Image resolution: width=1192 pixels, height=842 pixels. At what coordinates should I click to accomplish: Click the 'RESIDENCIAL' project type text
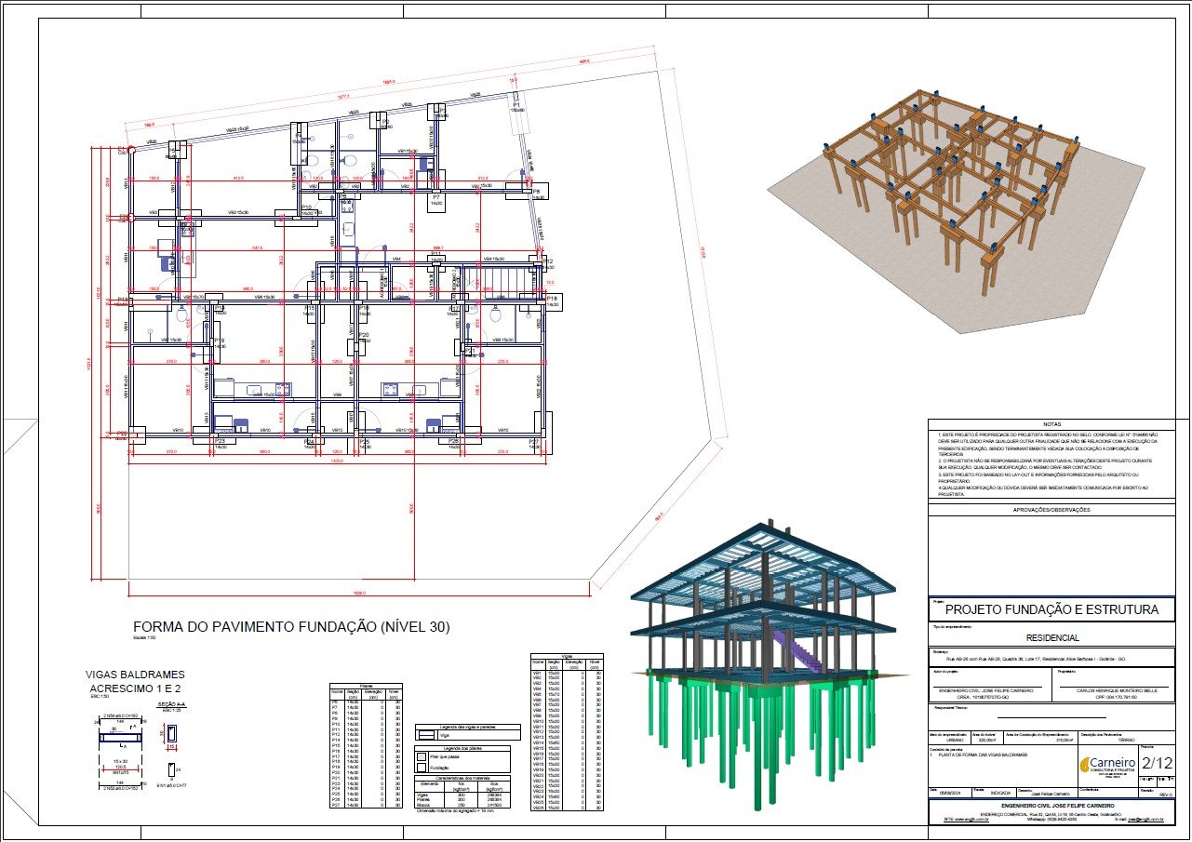(x=1051, y=638)
